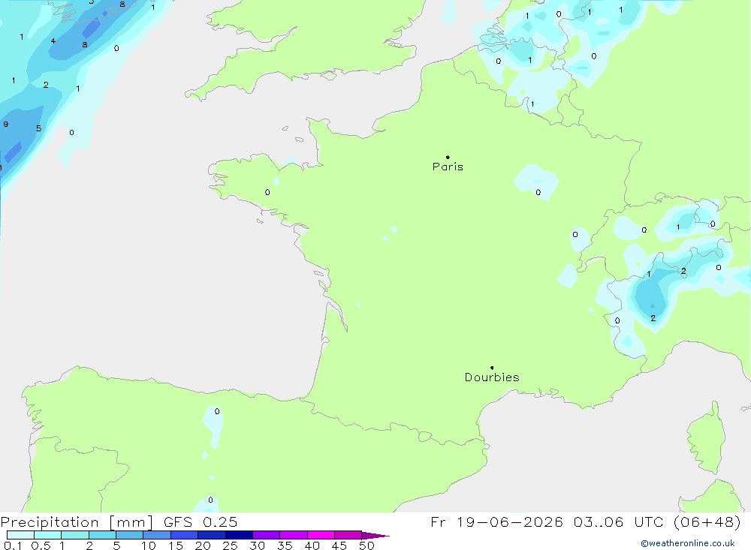Click the Precipitation [mm] GFS 0.25 title
Viewport: 751px width, 550px height.
[x=119, y=521]
